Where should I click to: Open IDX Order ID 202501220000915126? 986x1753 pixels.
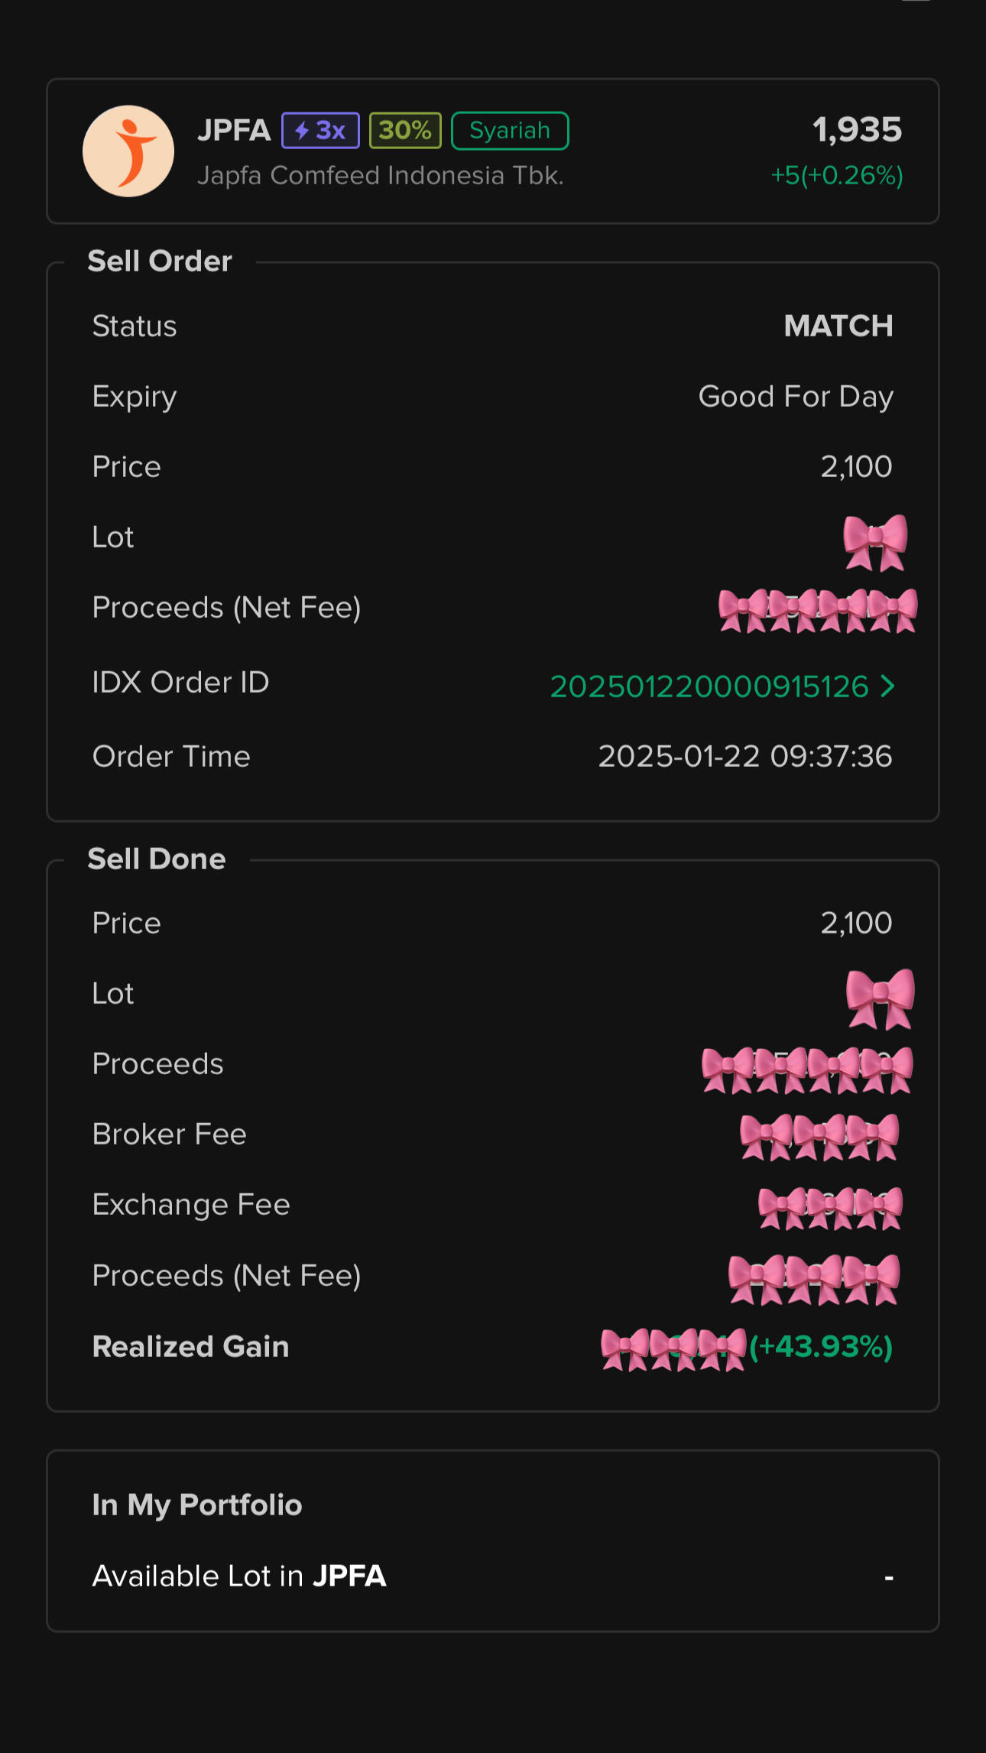(709, 687)
